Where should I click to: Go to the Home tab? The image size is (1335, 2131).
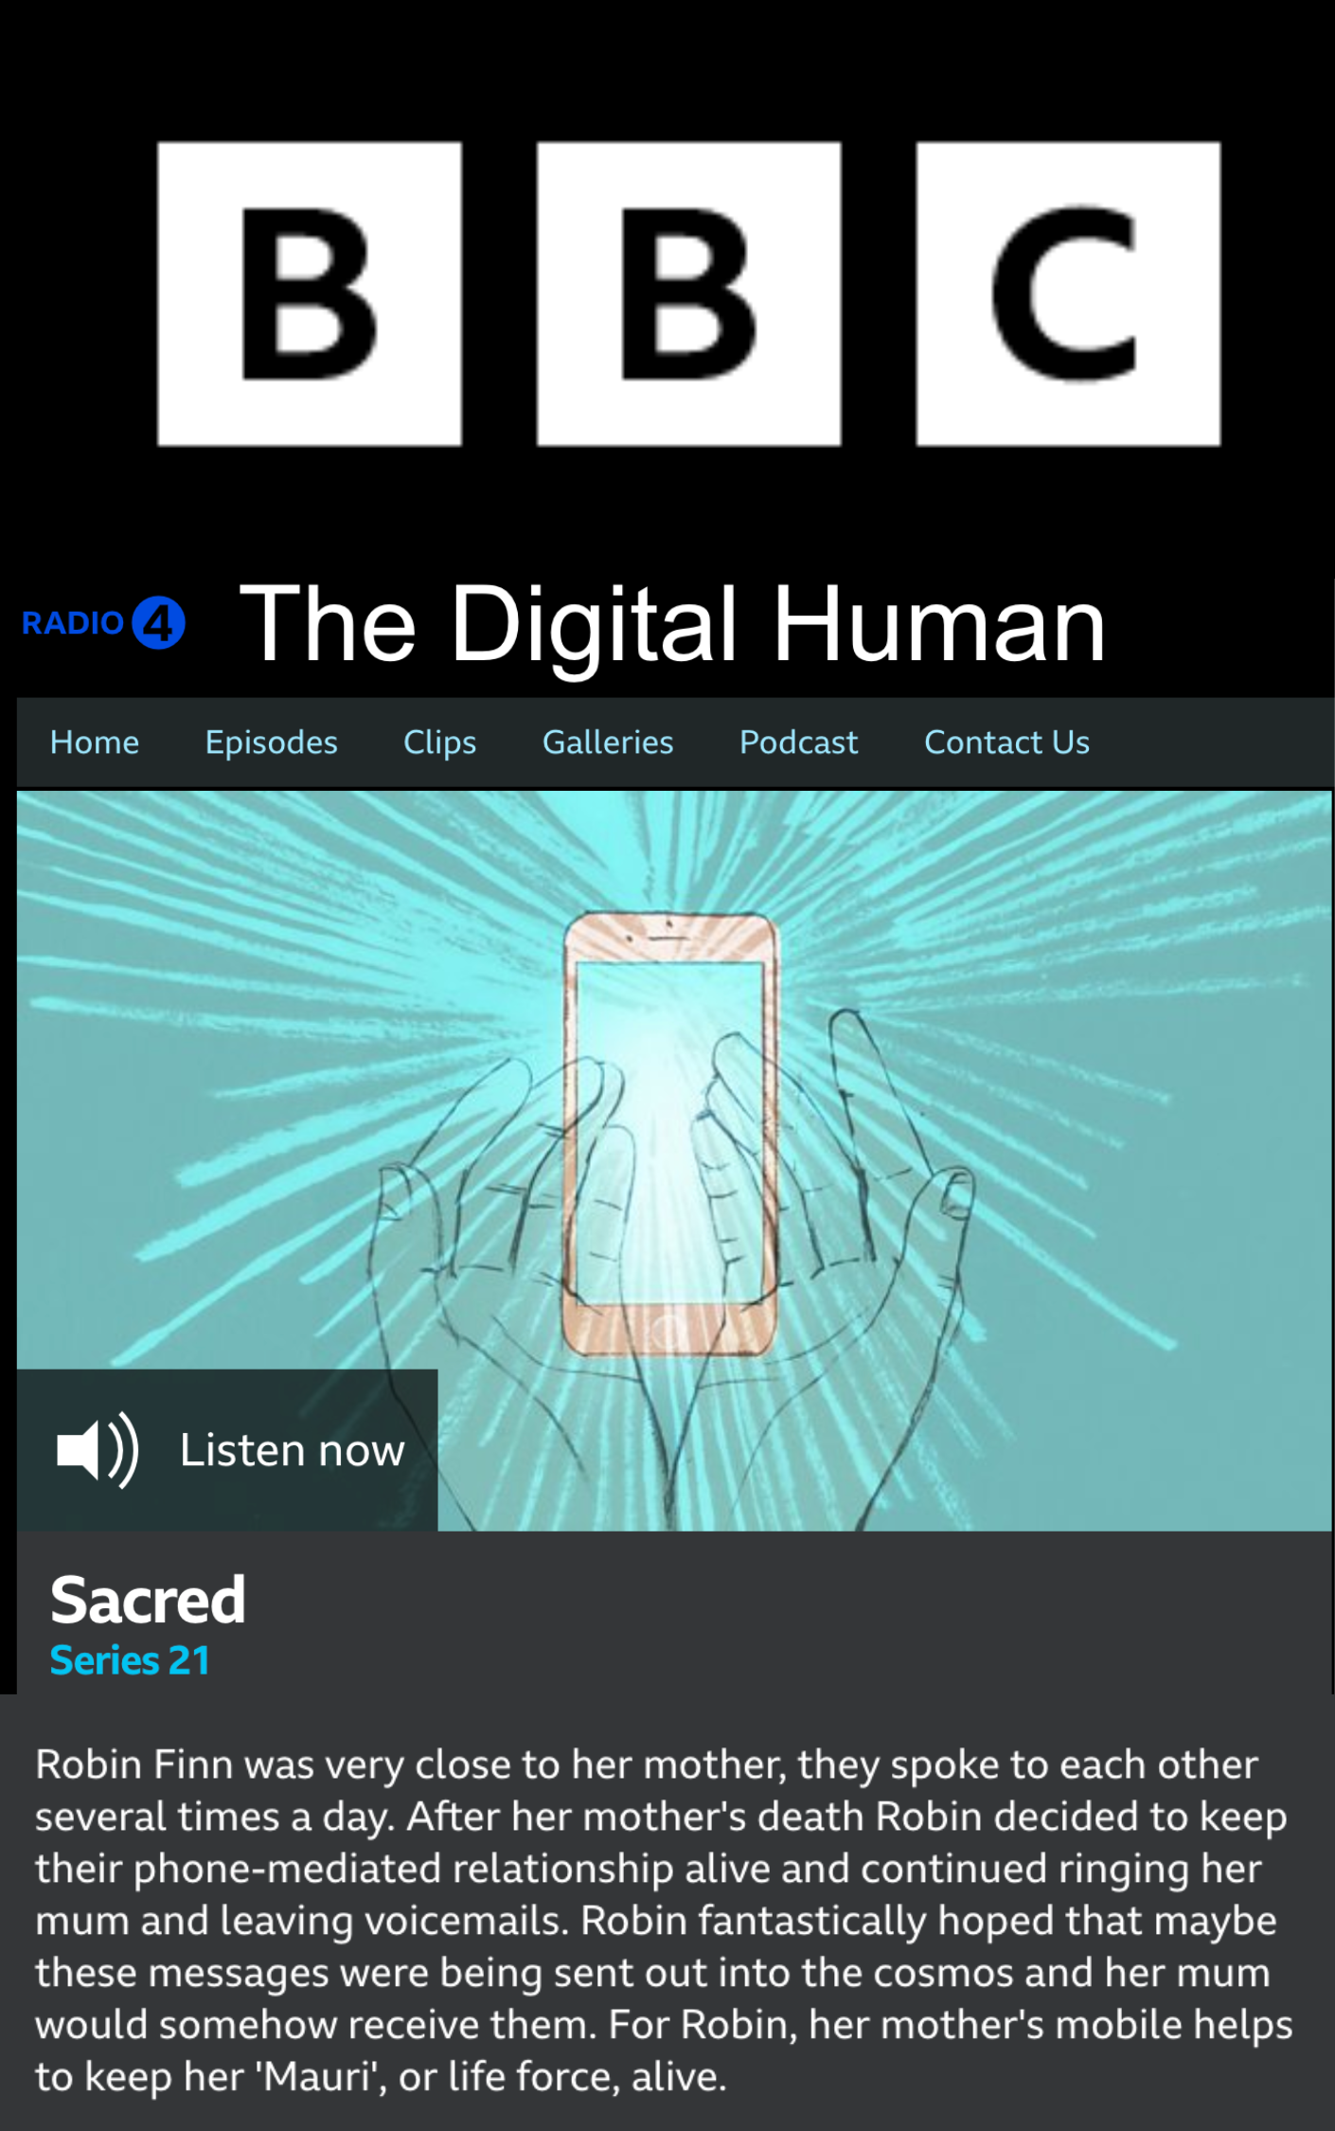pyautogui.click(x=95, y=743)
